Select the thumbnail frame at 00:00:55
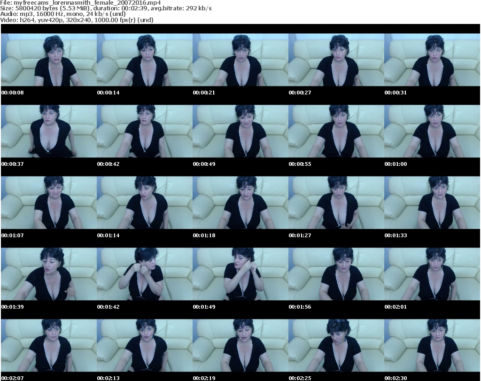This screenshot has height=381, width=481. [x=336, y=131]
